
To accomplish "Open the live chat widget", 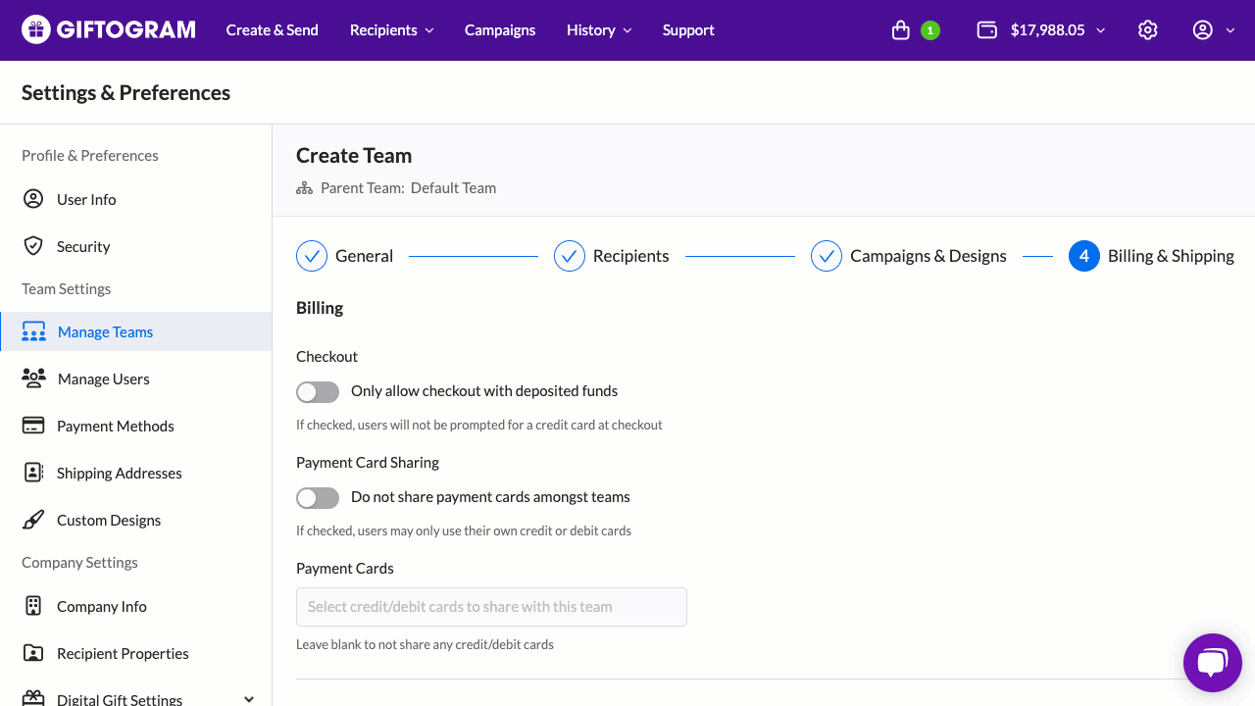I will 1212,663.
